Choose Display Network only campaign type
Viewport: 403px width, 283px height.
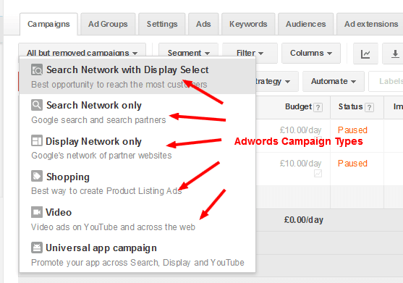137,148
